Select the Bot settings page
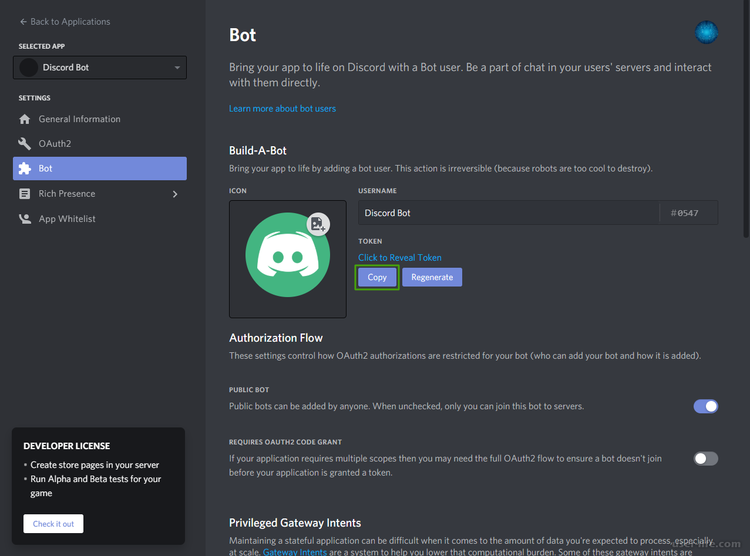 click(x=100, y=169)
